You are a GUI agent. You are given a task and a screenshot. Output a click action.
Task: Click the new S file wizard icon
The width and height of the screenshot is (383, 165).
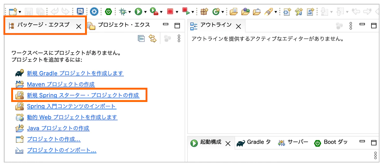(x=310, y=12)
